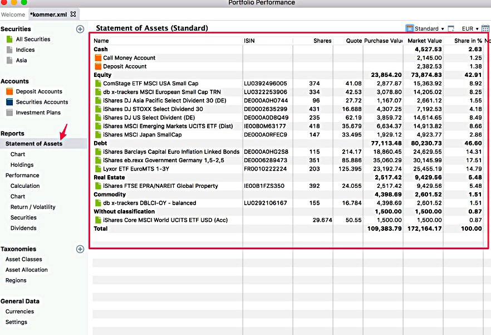Open the Performance Calculation view

click(25, 186)
